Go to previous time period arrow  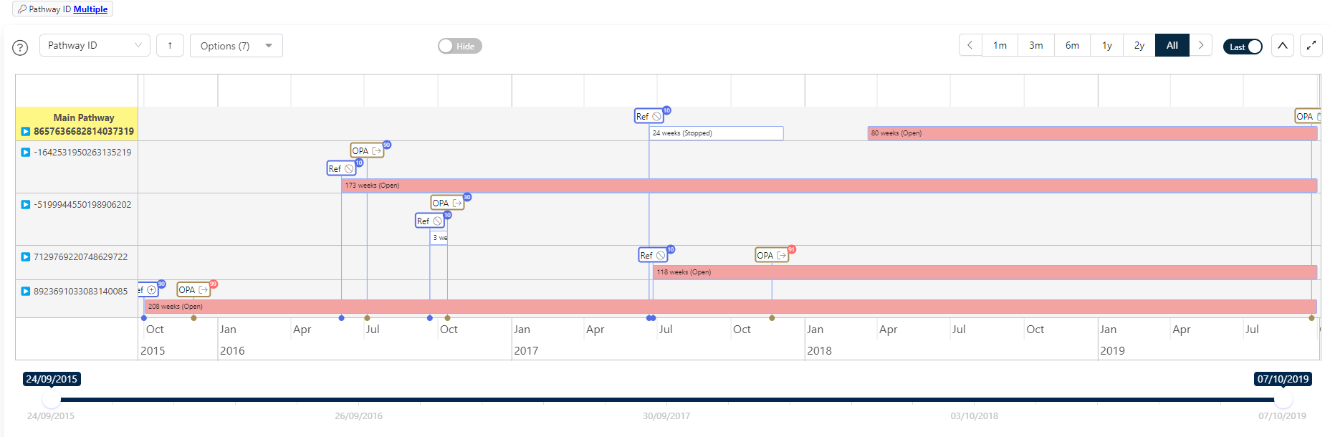point(970,45)
